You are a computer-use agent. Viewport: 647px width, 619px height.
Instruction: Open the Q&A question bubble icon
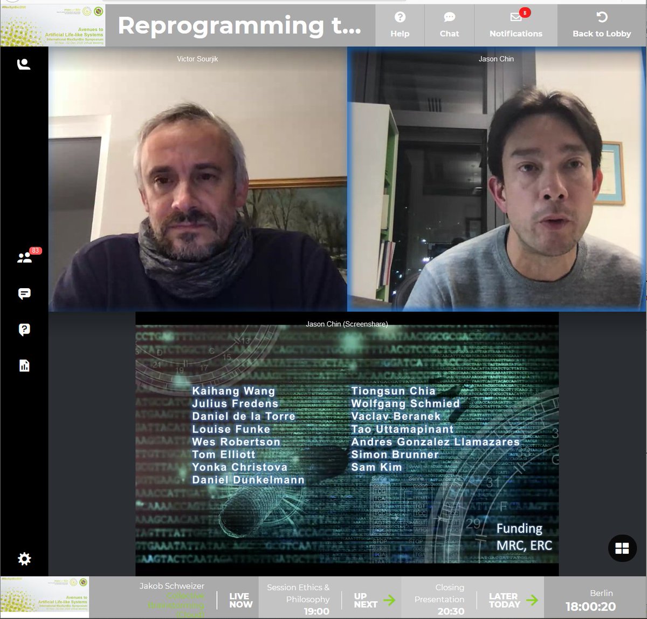pos(24,330)
